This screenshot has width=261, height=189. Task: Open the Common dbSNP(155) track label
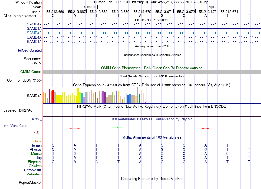pos(24,80)
